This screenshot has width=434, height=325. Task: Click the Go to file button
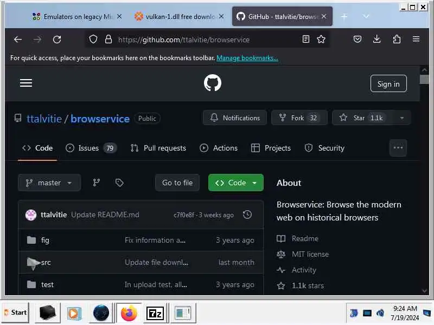tap(177, 183)
